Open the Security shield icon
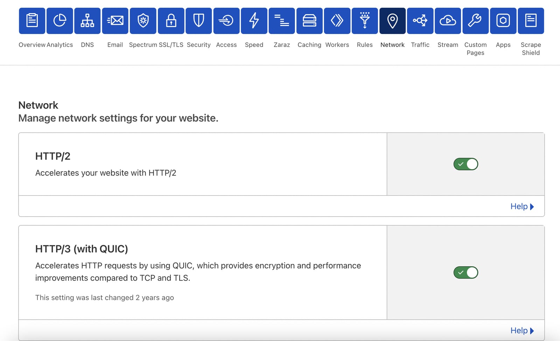This screenshot has width=560, height=341. [x=198, y=21]
